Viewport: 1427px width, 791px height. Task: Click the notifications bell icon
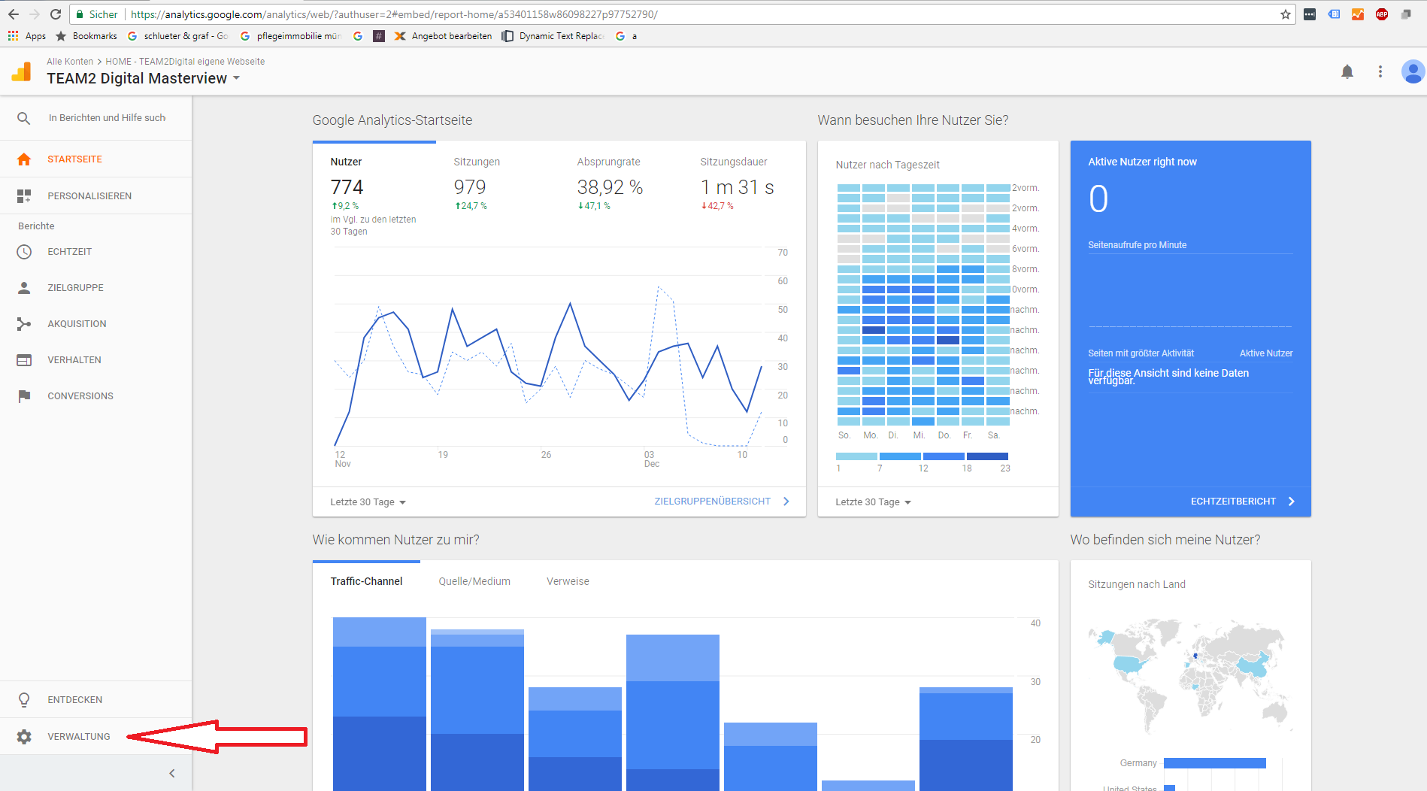[x=1347, y=71]
